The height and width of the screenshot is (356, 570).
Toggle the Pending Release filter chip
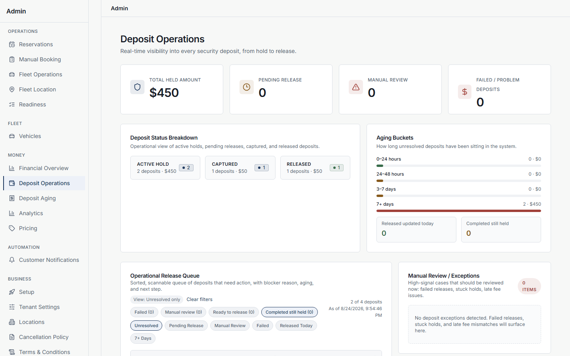click(x=186, y=326)
